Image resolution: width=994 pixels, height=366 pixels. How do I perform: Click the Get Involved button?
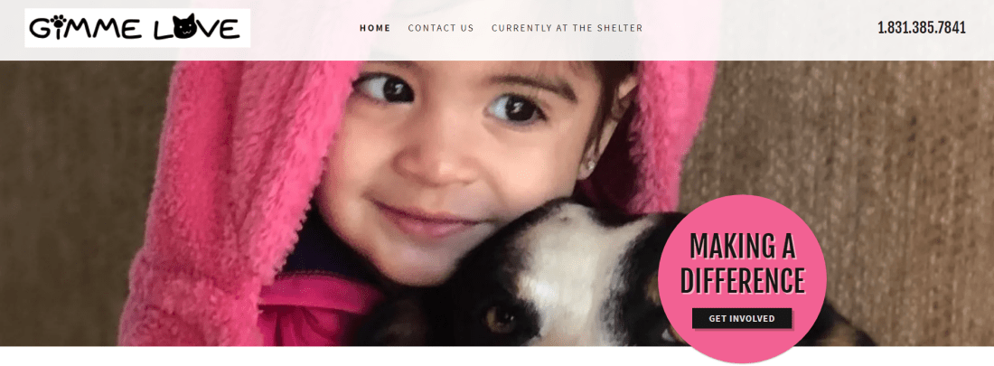[742, 318]
